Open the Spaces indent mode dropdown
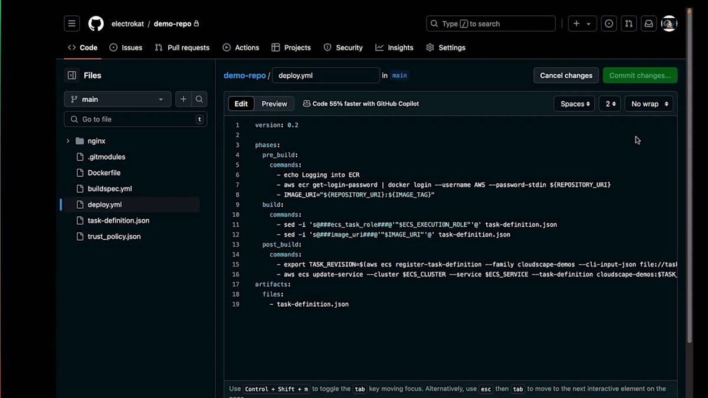Screen dimensions: 708x398 [x=574, y=104]
